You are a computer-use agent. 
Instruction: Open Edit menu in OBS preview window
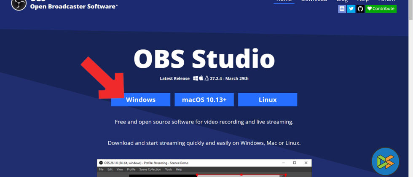[x=110, y=169]
